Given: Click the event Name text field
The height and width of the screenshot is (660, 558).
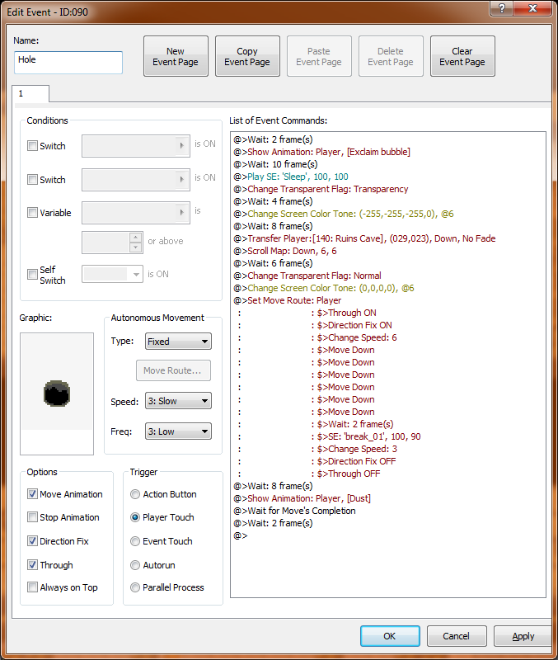Looking at the screenshot, I should click(68, 63).
